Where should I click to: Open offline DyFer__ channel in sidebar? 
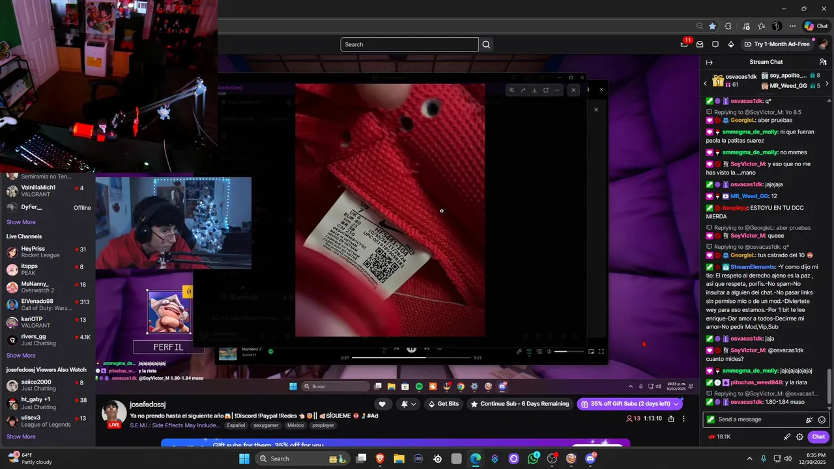48,207
